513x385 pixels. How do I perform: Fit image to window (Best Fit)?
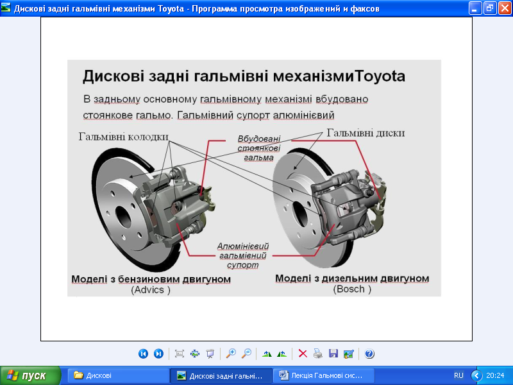tap(180, 354)
